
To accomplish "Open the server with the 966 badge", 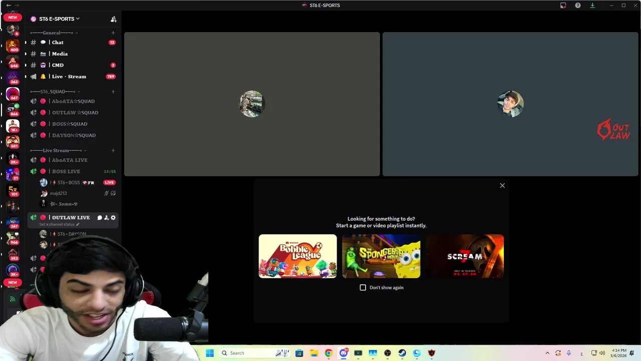I will (13, 238).
